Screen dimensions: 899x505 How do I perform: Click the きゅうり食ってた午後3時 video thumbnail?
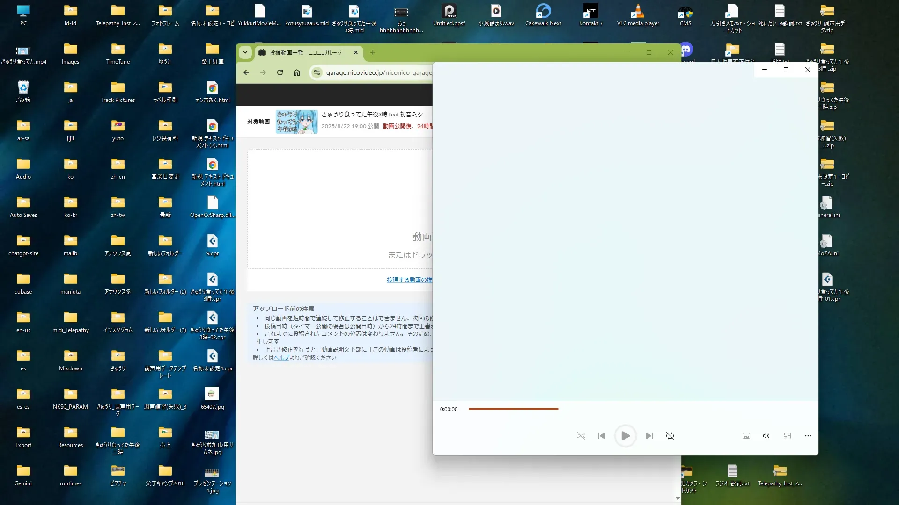tap(296, 122)
